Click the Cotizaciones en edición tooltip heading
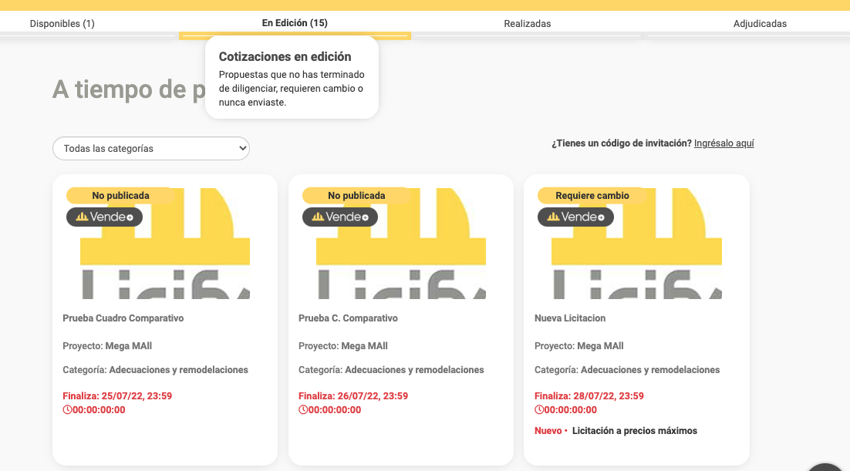 [285, 57]
